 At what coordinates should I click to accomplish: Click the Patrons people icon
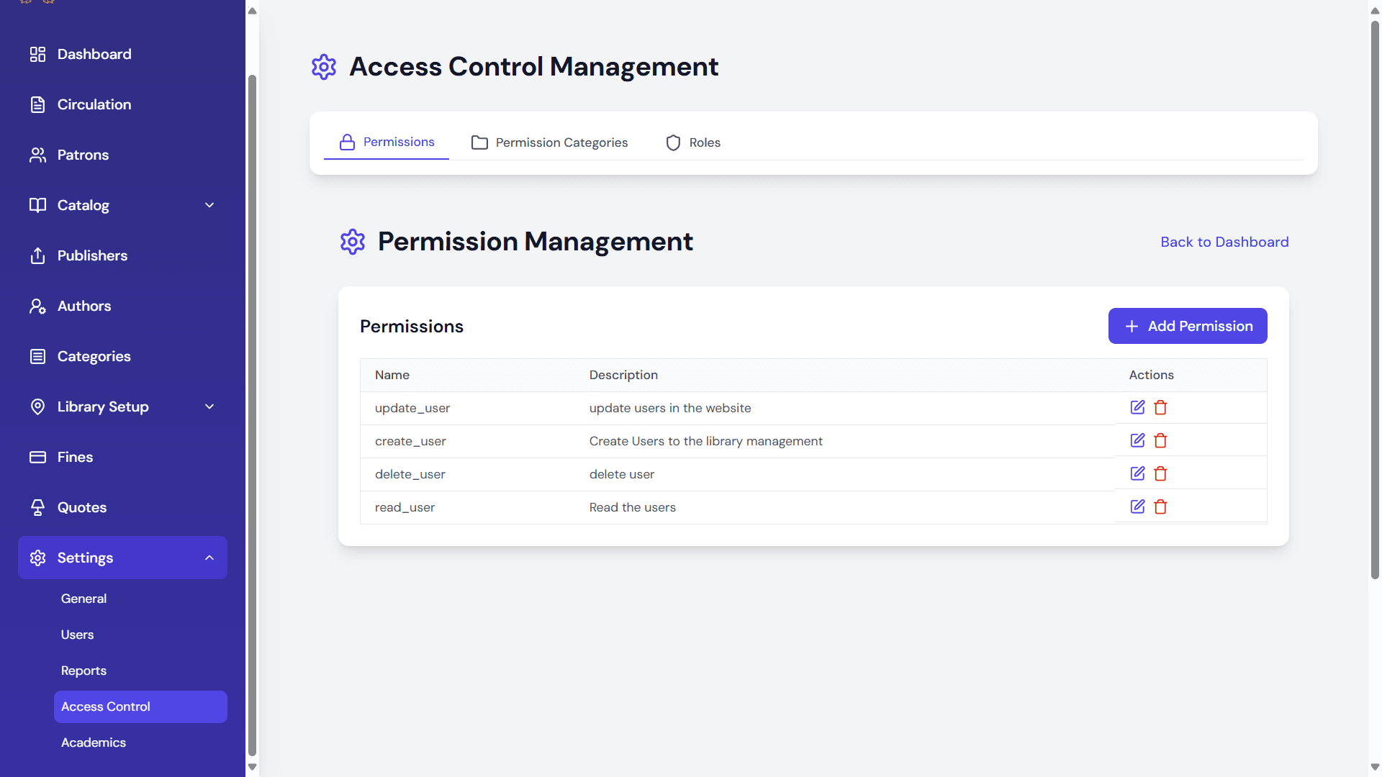click(x=37, y=155)
